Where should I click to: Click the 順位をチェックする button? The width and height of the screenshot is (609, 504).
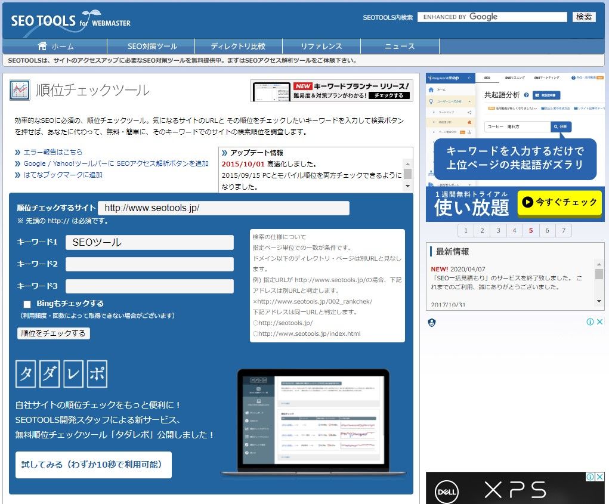[x=54, y=333]
